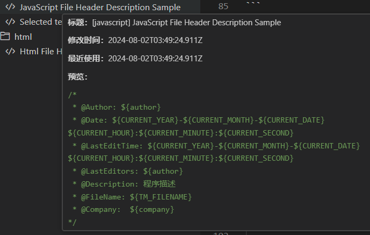Viewport: 370px width, 235px height.
Task: Click the code icon beside Html File snippet
Action: (10, 52)
